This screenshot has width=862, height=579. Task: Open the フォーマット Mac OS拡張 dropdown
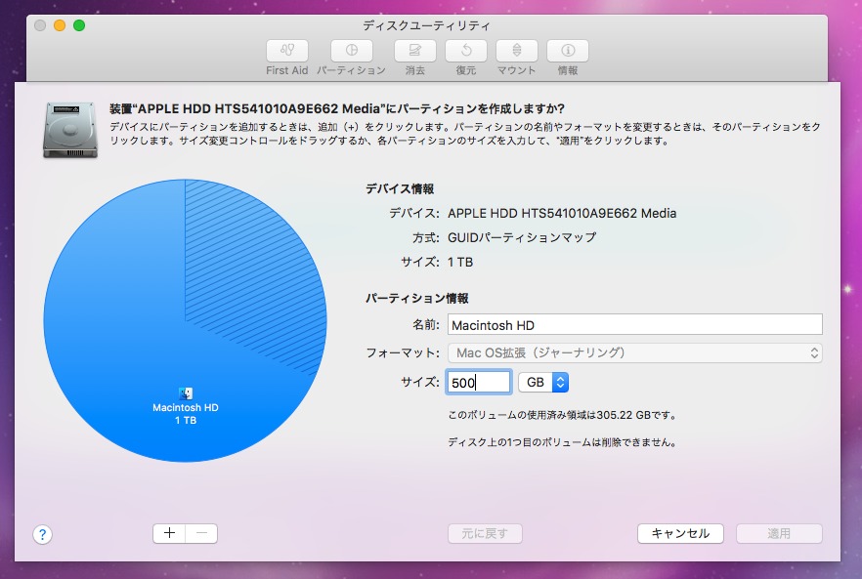coord(635,352)
